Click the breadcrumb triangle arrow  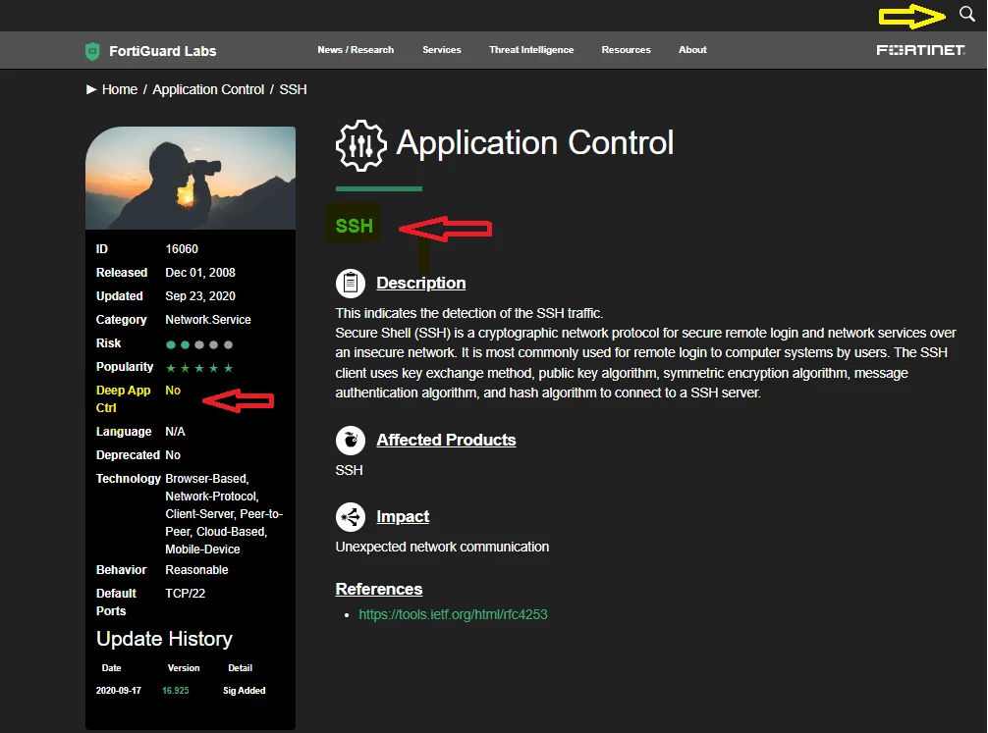pyautogui.click(x=91, y=89)
